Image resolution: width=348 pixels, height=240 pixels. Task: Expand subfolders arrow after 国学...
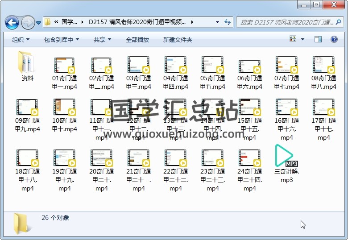(83, 22)
